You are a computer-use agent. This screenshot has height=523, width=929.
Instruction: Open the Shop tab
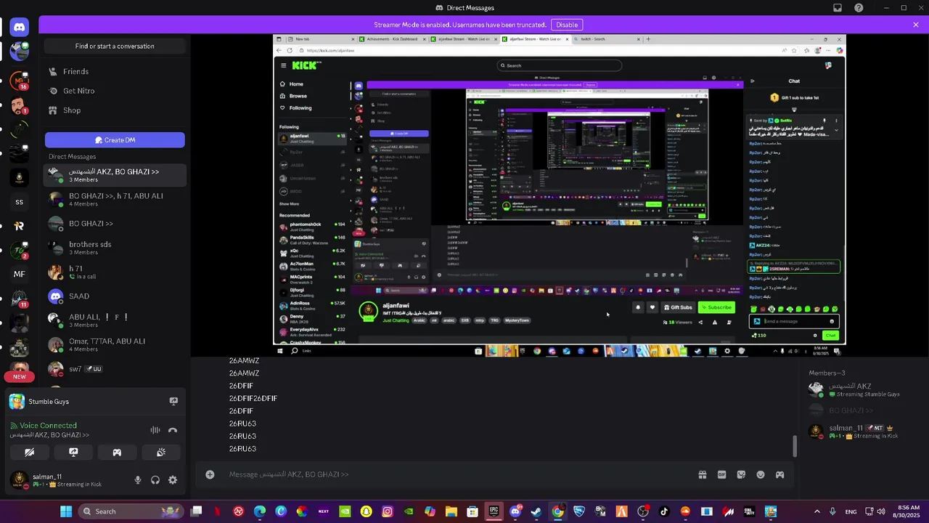pos(115,110)
